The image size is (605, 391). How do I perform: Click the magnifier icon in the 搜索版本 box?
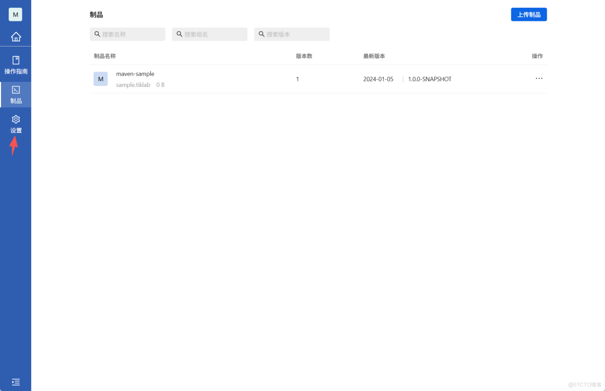pos(262,34)
